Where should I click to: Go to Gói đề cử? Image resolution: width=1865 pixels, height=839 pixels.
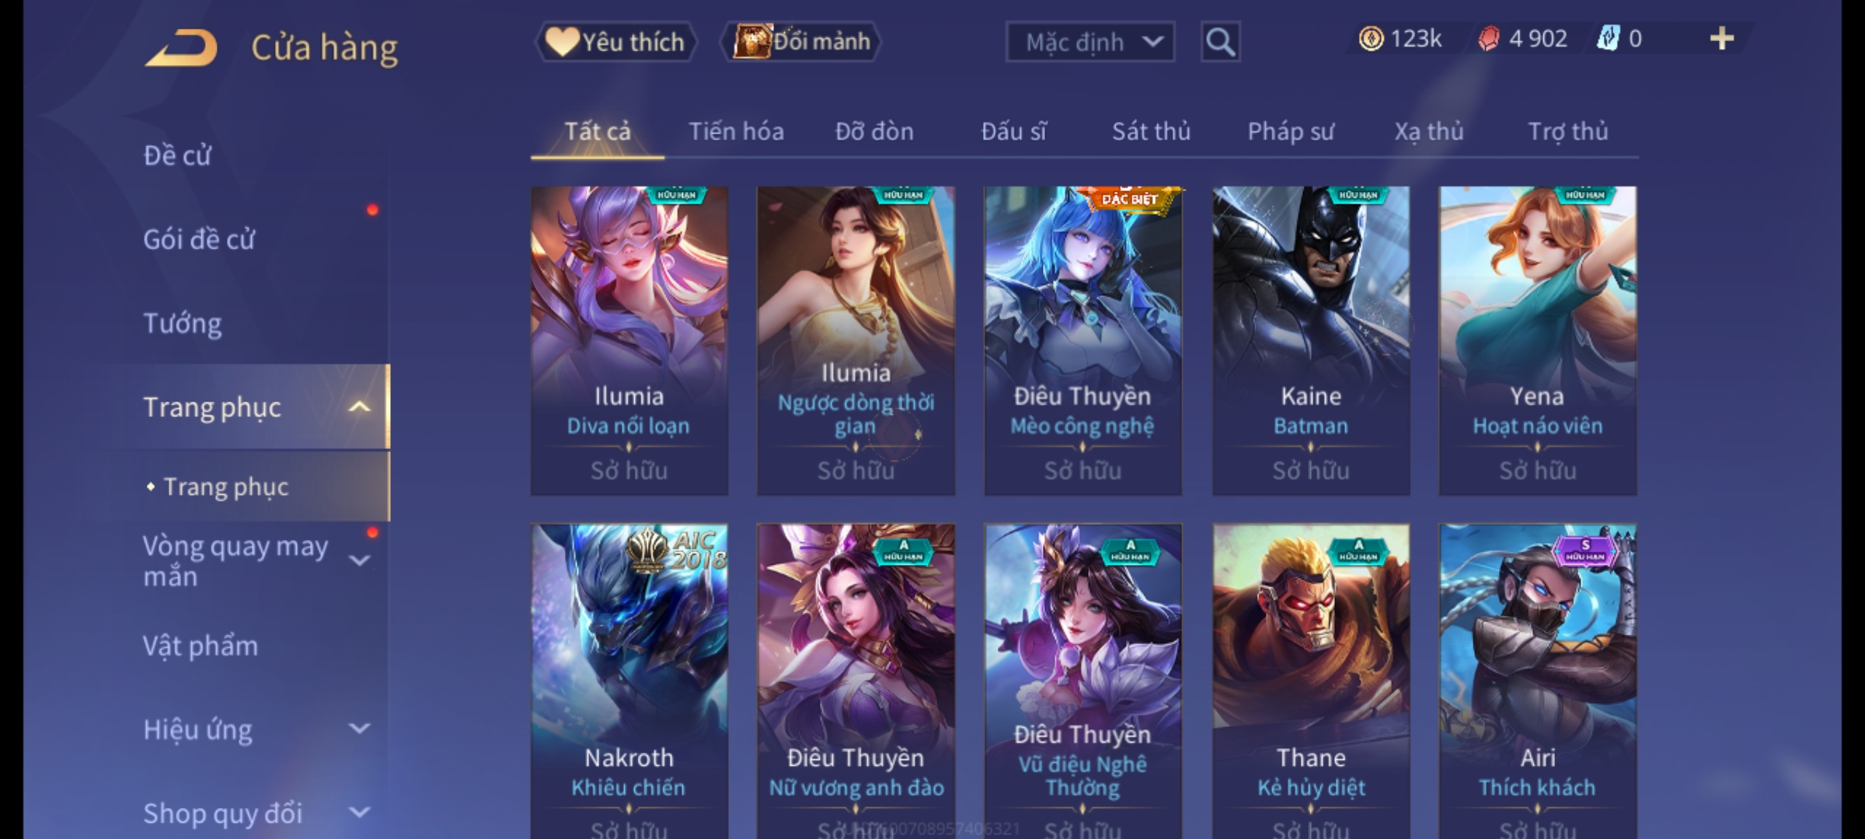(x=199, y=239)
